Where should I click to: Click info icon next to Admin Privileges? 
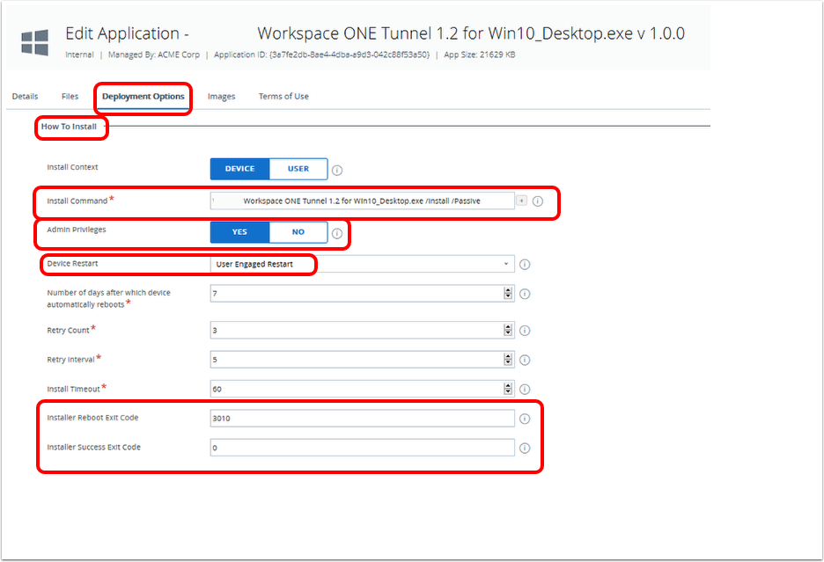point(337,233)
